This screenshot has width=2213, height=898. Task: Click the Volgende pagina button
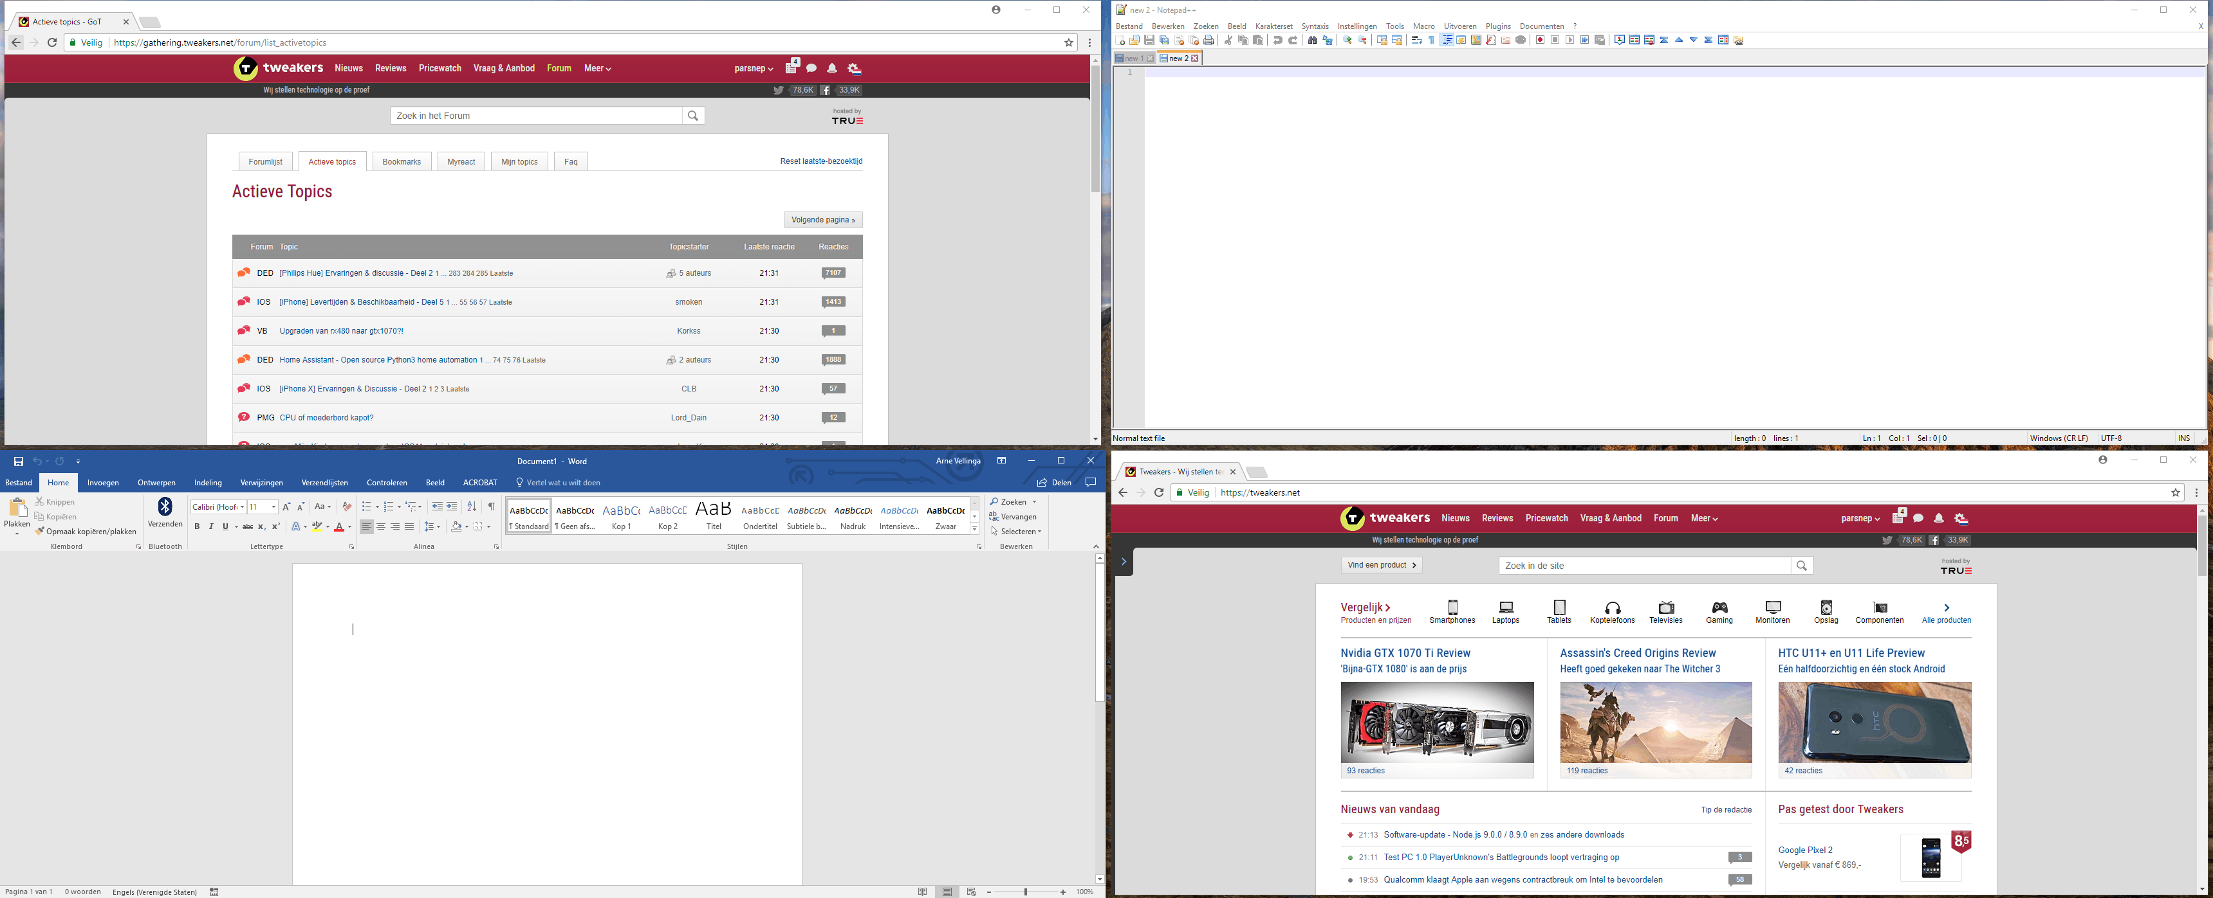(x=823, y=220)
